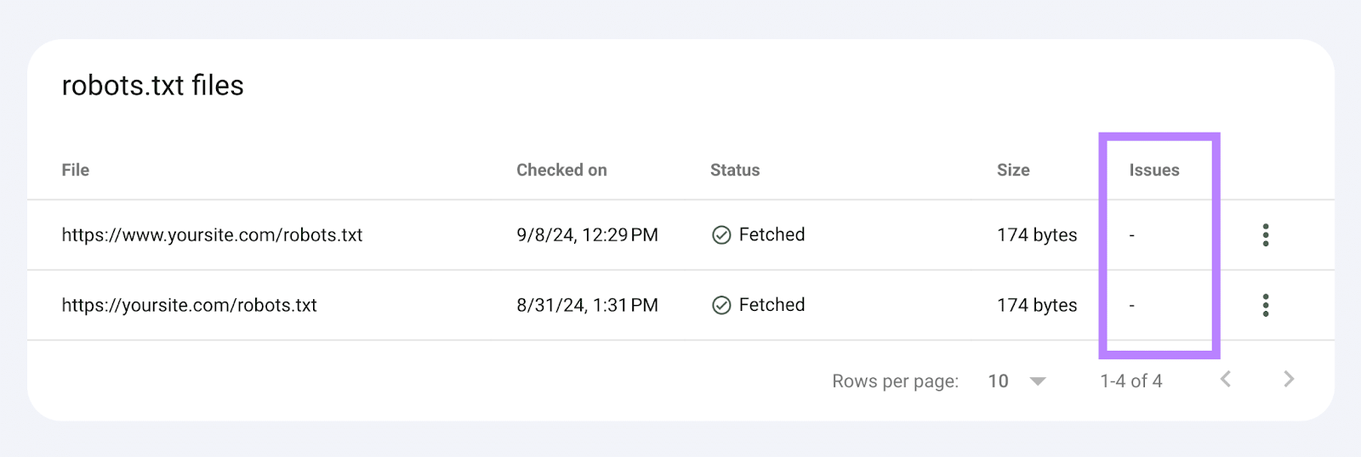Click the File column header
Image resolution: width=1361 pixels, height=457 pixels.
pos(76,170)
